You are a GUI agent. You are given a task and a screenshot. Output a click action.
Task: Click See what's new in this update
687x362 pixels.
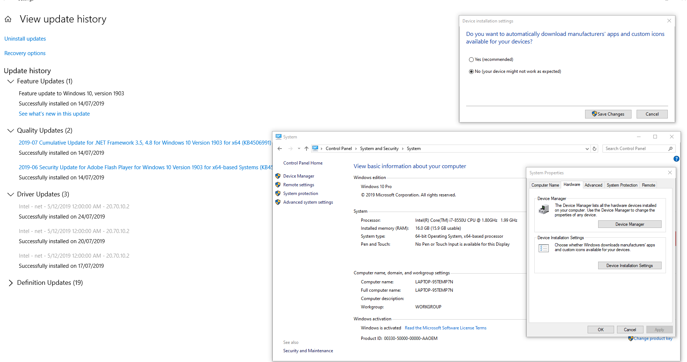click(x=54, y=114)
